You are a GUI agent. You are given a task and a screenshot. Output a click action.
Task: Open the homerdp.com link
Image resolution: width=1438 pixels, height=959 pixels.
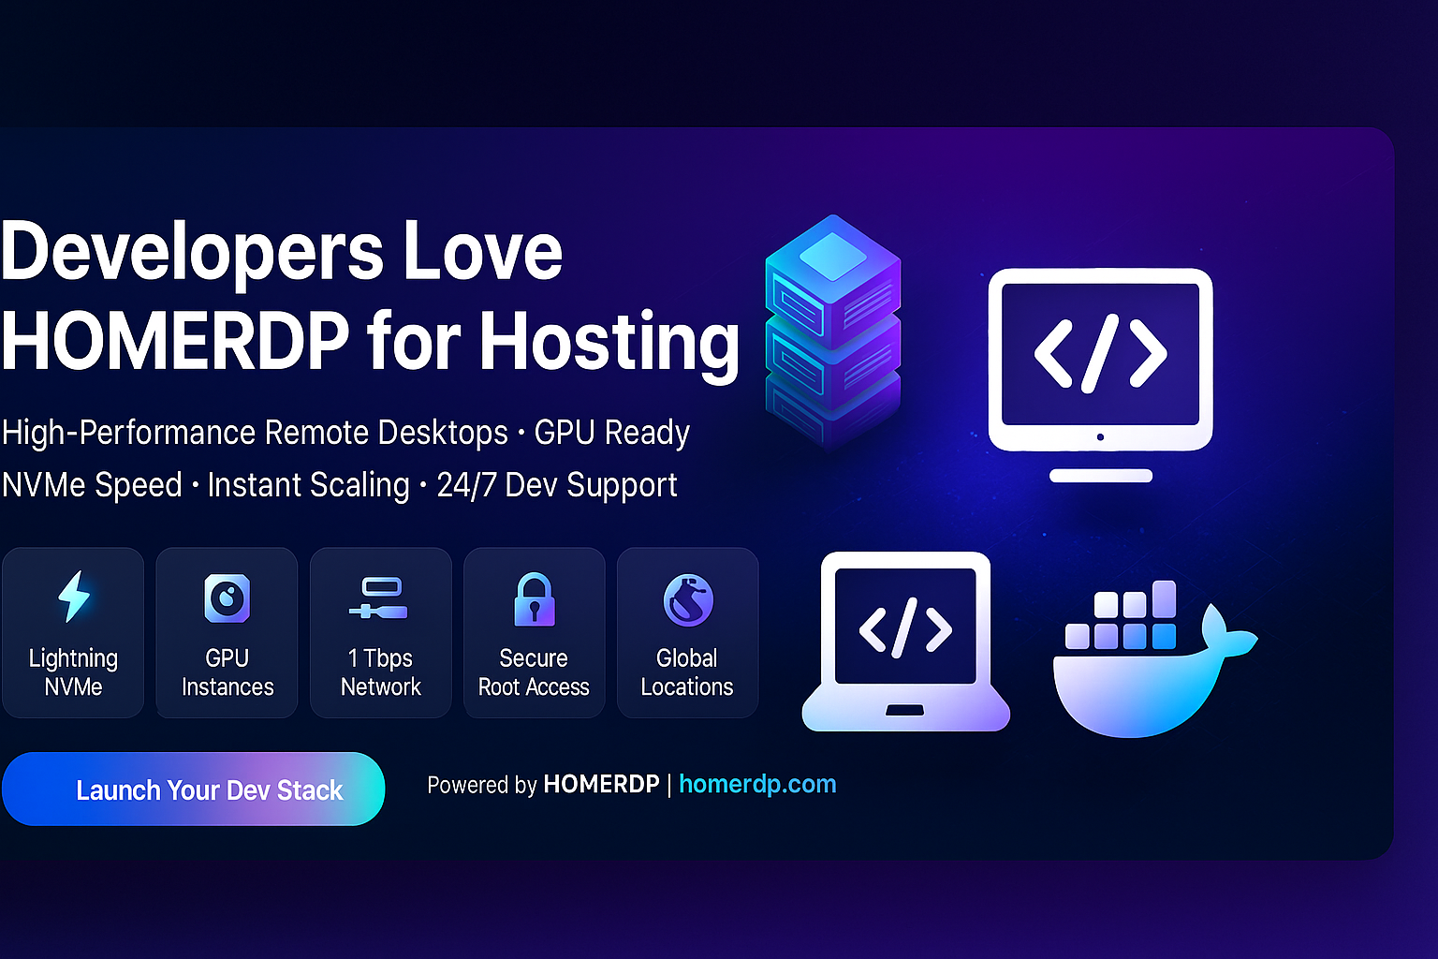click(757, 784)
